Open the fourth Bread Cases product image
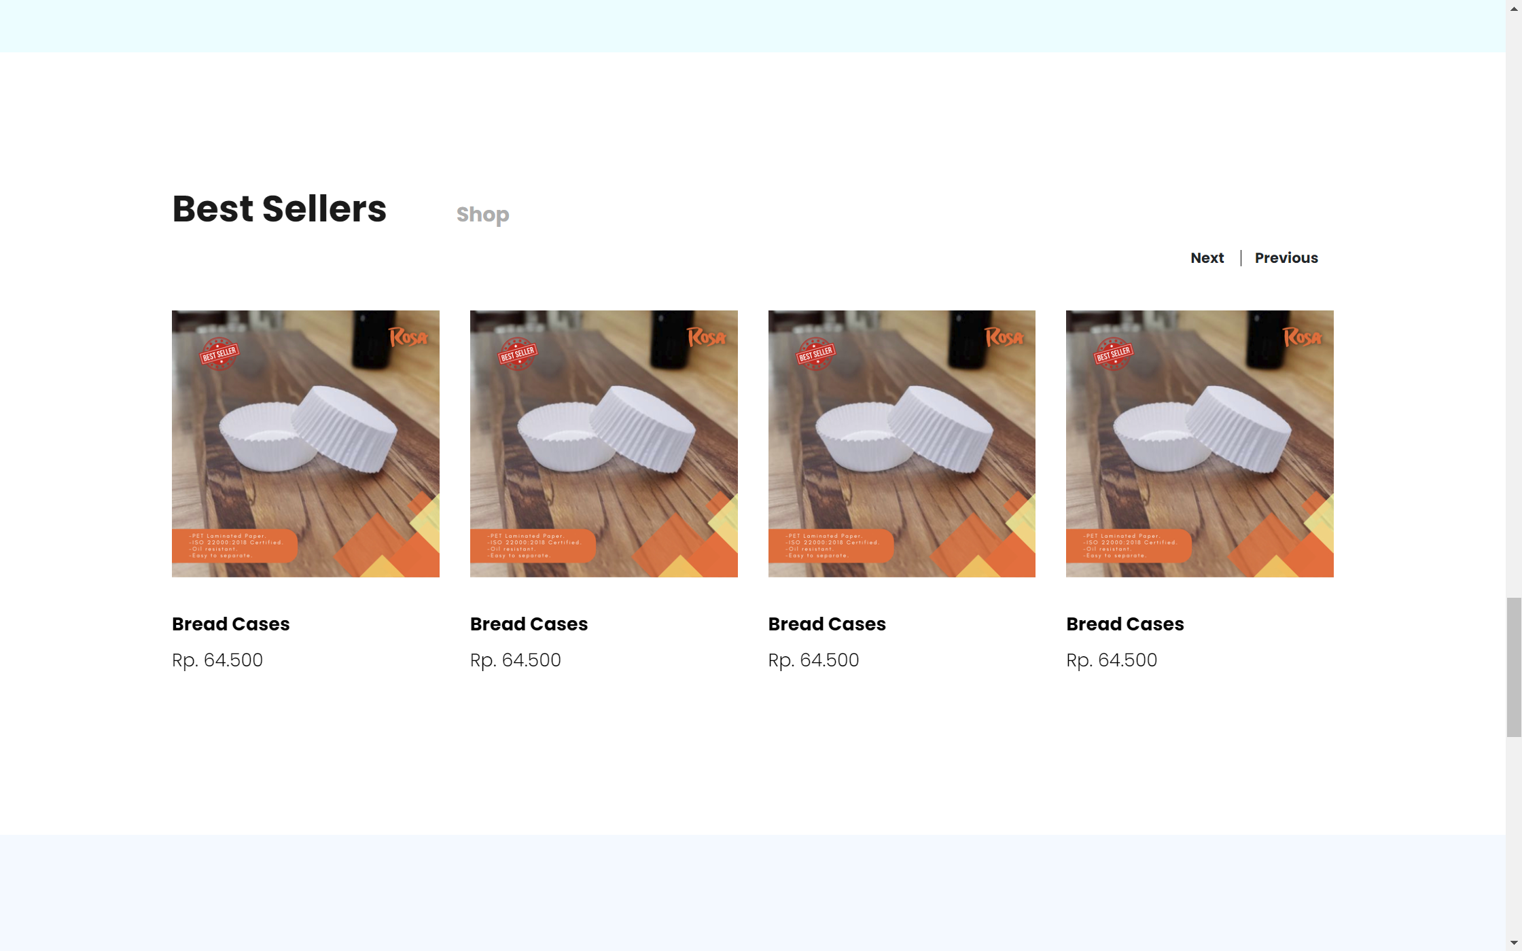Viewport: 1522px width, 951px height. (1200, 444)
